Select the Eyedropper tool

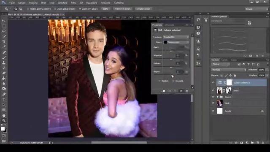coord(4,46)
